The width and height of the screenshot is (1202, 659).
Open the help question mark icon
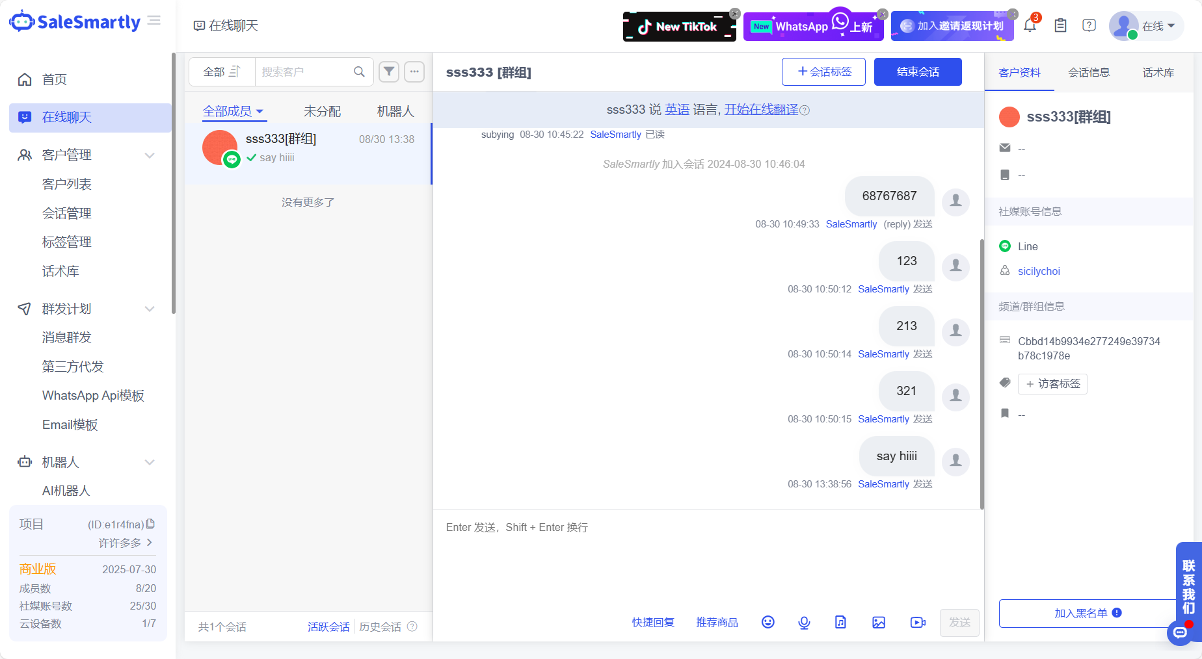[1089, 25]
